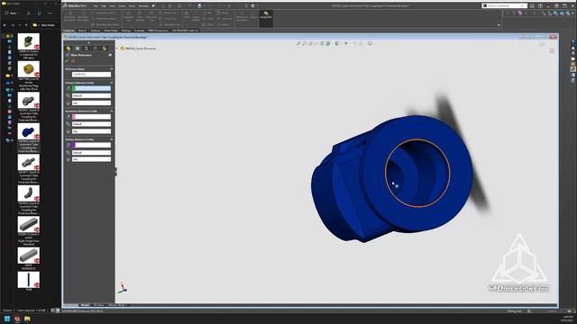Click Zoom to Area in view toolbar
Image resolution: width=577 pixels, height=324 pixels.
coord(305,43)
